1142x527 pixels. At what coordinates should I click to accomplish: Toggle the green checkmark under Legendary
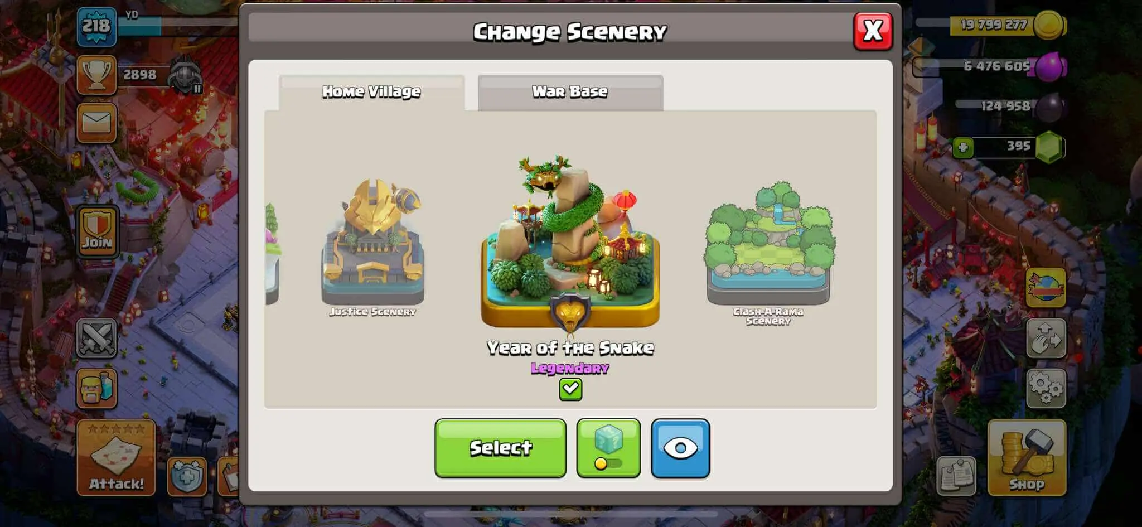coord(570,389)
